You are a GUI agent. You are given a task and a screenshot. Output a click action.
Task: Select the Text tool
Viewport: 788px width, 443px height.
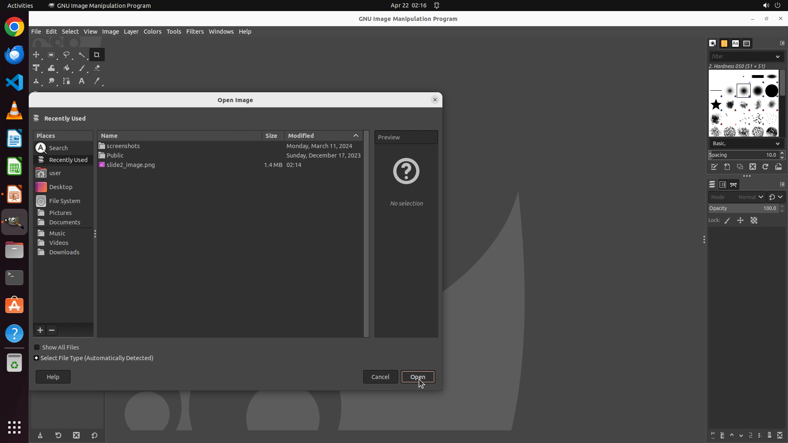(82, 81)
